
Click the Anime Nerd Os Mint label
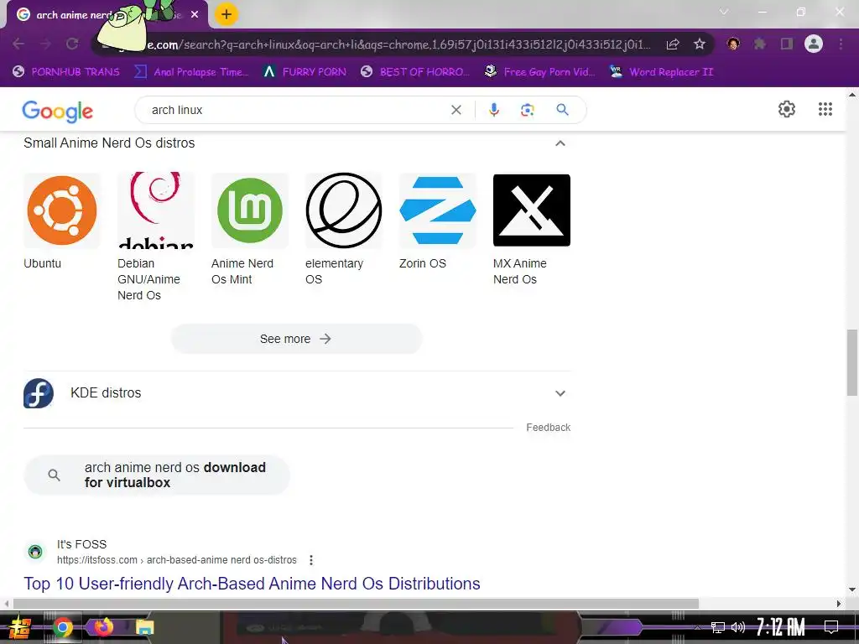click(x=242, y=271)
